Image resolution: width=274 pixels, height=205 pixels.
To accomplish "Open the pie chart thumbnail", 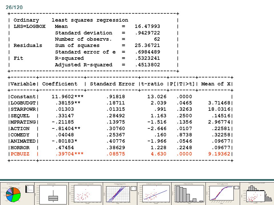I will pos(17,194).
